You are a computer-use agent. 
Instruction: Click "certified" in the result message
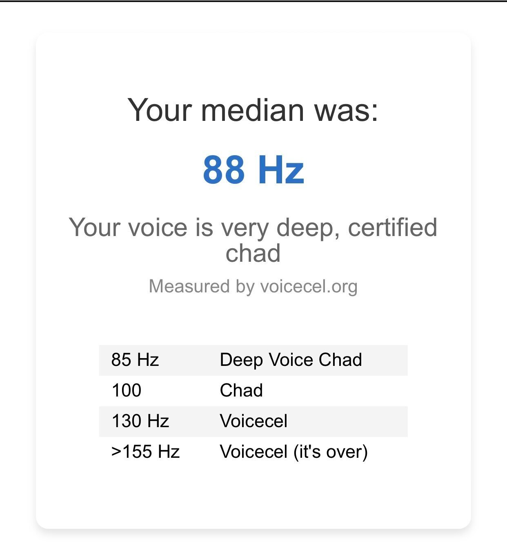point(392,227)
